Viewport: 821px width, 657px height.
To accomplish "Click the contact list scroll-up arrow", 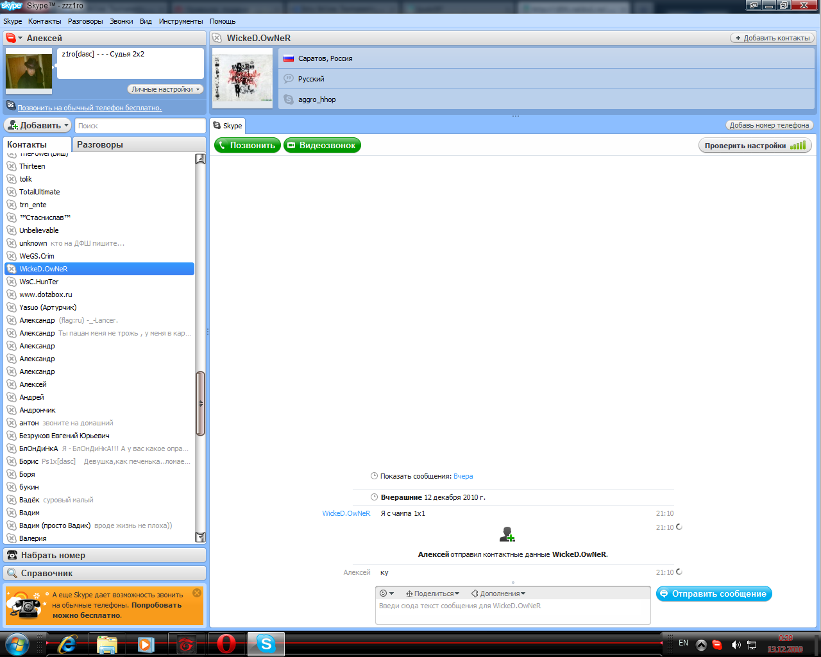I will [x=200, y=158].
